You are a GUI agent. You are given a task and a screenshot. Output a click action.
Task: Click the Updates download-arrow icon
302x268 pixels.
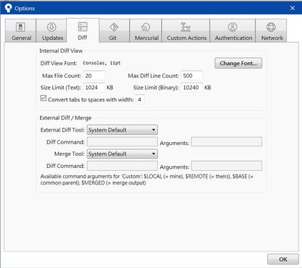tap(51, 27)
